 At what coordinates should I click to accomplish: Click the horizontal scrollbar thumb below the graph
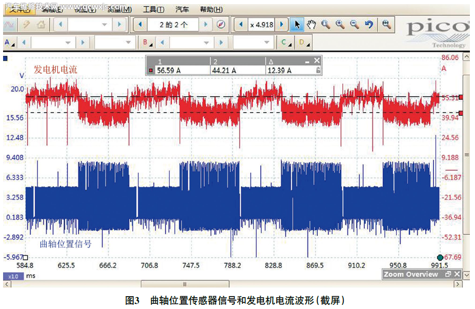click(x=185, y=284)
